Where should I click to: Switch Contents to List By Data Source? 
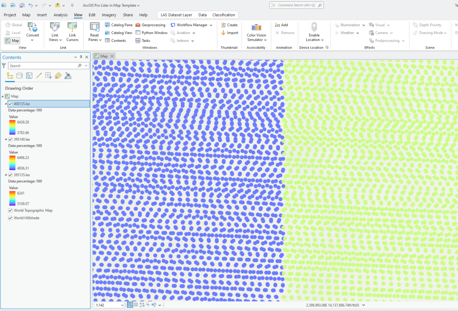pyautogui.click(x=19, y=75)
